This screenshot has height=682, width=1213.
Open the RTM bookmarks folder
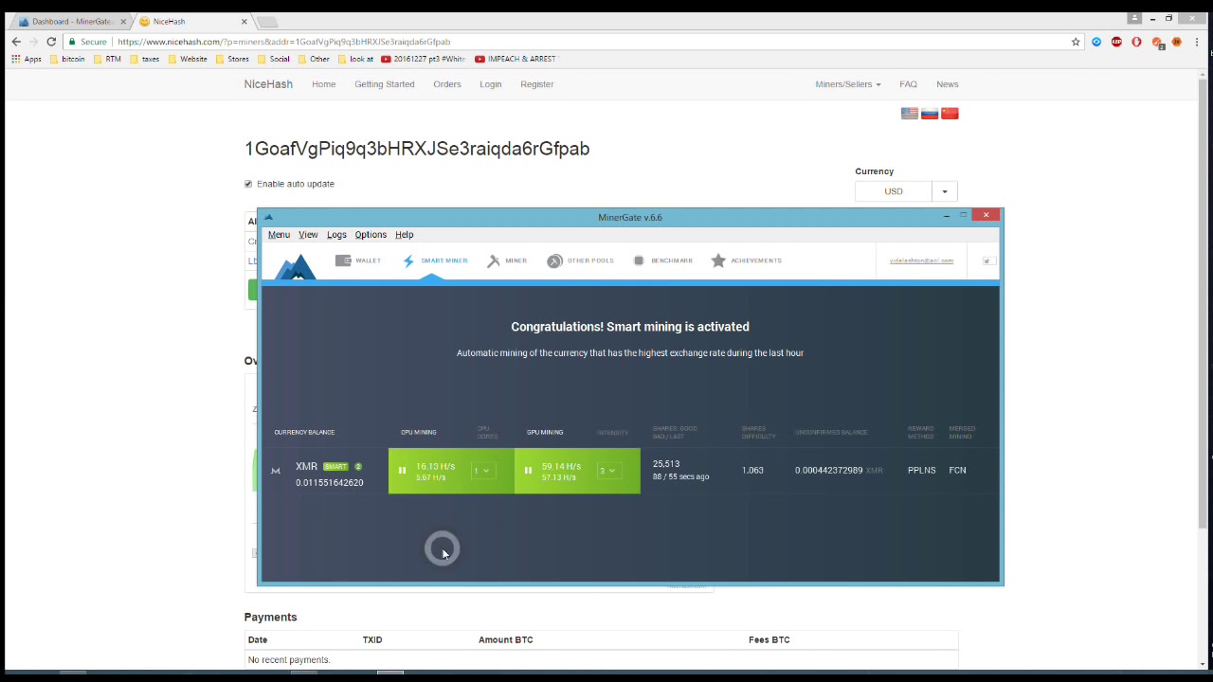click(107, 59)
